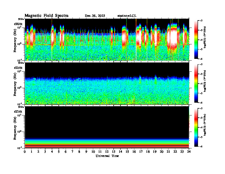The width and height of the screenshot is (225, 174).
Task: Click the hour "2" tick label on time axis
Action: [x=38, y=152]
